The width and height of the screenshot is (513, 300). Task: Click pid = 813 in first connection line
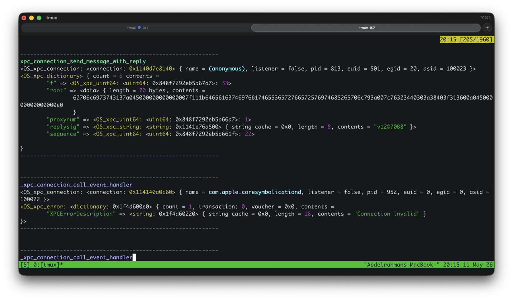click(326, 69)
